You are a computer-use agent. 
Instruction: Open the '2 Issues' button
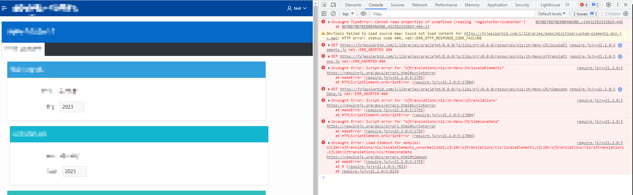(585, 14)
